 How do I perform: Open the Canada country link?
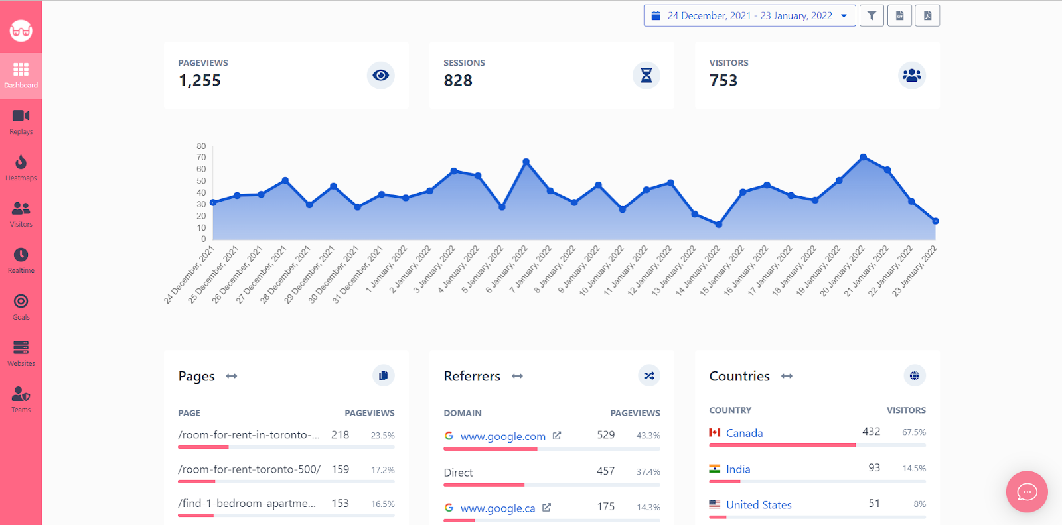745,433
